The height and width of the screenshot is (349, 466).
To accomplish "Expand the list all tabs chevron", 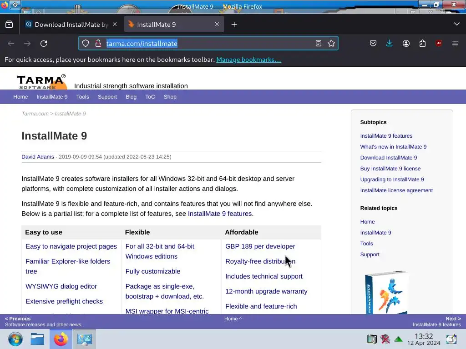I will (457, 24).
